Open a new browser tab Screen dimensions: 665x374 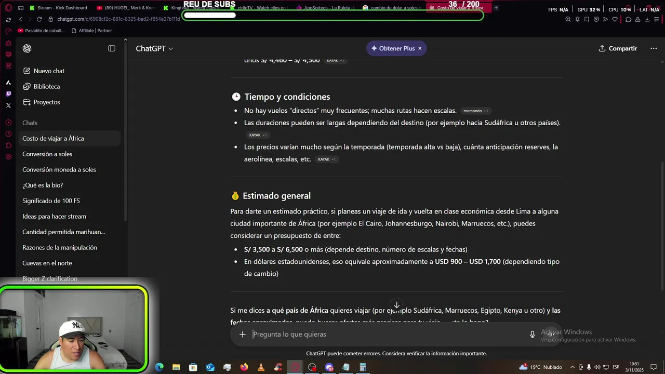(496, 8)
